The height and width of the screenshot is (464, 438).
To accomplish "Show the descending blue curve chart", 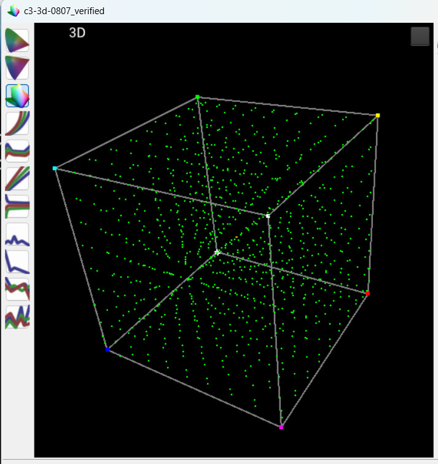I will (x=17, y=262).
